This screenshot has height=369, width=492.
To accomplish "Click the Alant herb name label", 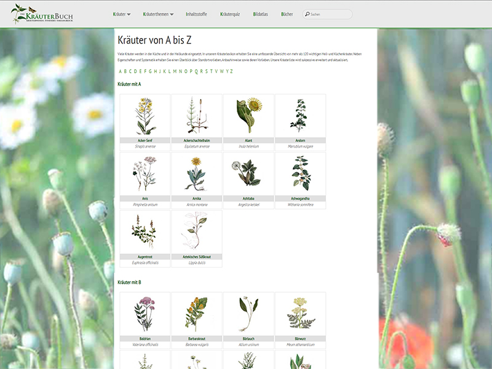I will [x=248, y=140].
